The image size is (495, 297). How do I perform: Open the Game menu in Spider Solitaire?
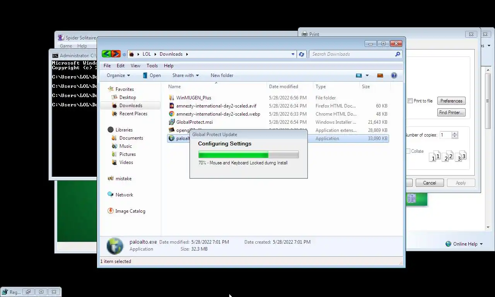tap(66, 46)
